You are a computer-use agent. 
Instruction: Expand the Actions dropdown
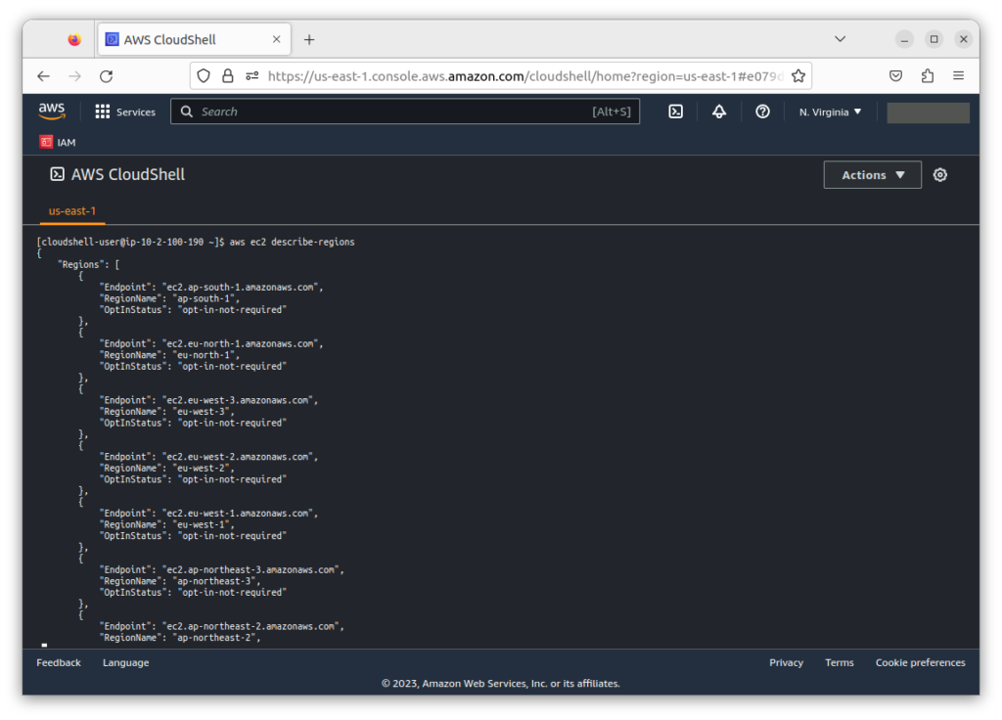pos(872,175)
